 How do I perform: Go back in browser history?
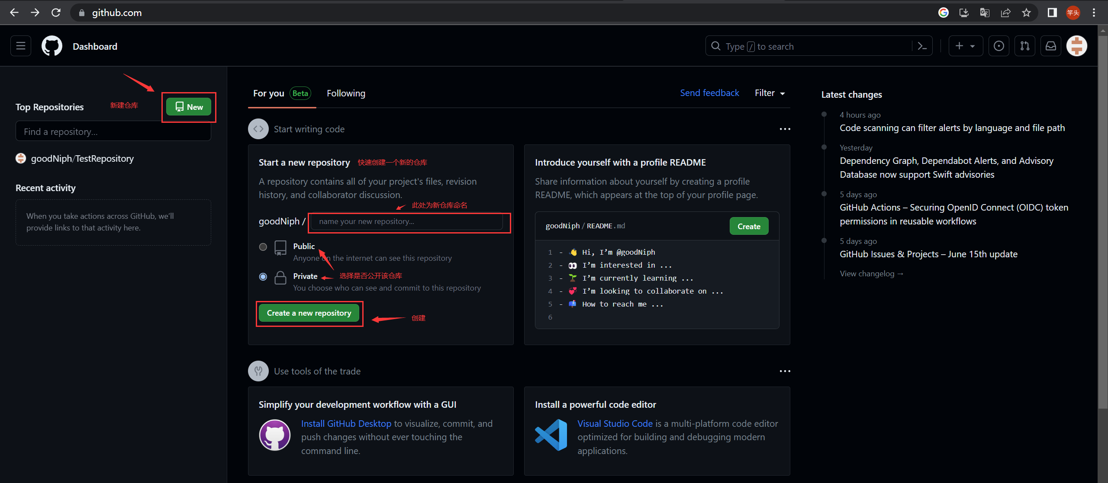click(14, 13)
